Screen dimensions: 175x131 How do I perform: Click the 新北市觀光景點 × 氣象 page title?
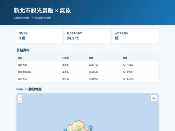pos(42,10)
